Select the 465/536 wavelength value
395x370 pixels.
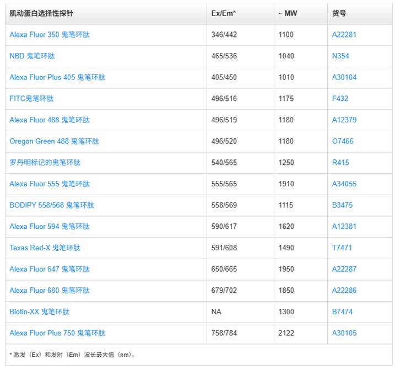click(x=224, y=56)
